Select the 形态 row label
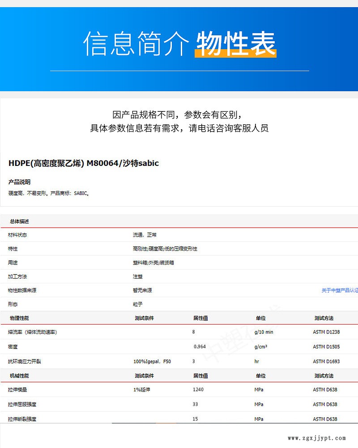This screenshot has width=358, height=448. coord(13,304)
